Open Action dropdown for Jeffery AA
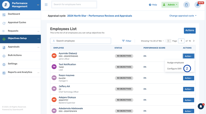This screenshot has width=206, height=114. [x=189, y=89]
